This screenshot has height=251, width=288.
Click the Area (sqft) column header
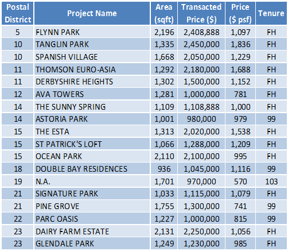pos(164,13)
